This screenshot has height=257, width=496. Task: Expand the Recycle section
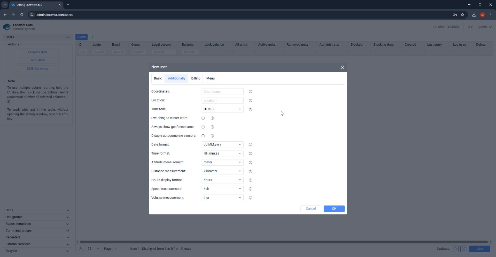coord(37,251)
